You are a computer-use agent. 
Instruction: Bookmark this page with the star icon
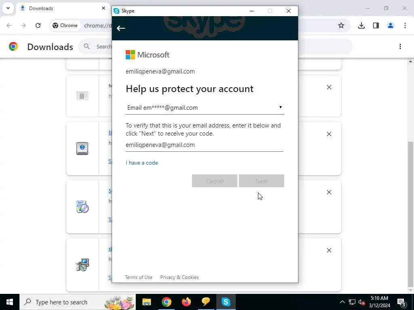341,25
